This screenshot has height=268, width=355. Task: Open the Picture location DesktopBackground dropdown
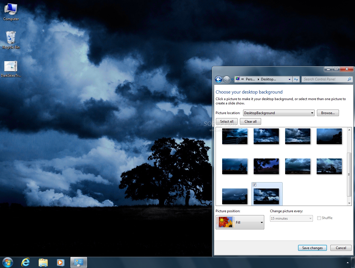[x=279, y=113]
